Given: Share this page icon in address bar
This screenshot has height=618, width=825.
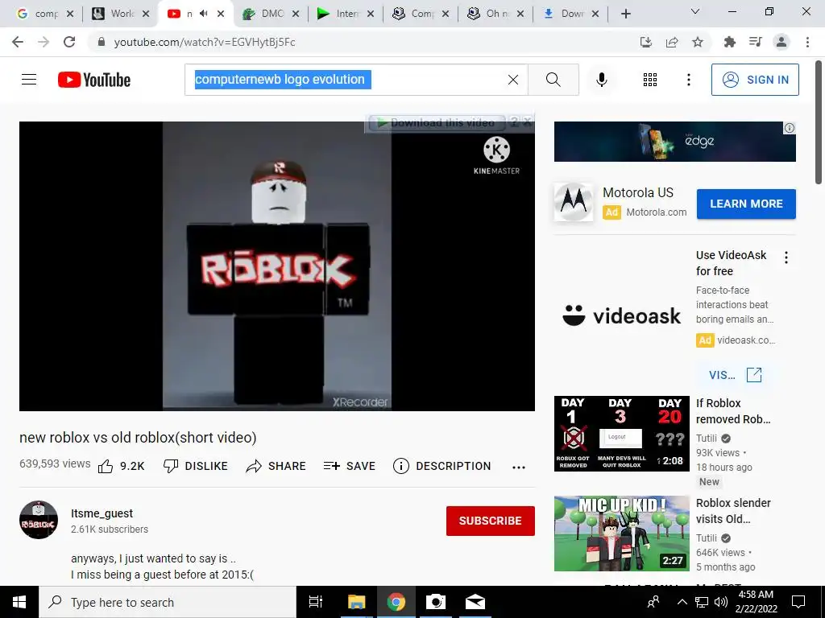Looking at the screenshot, I should 672,42.
